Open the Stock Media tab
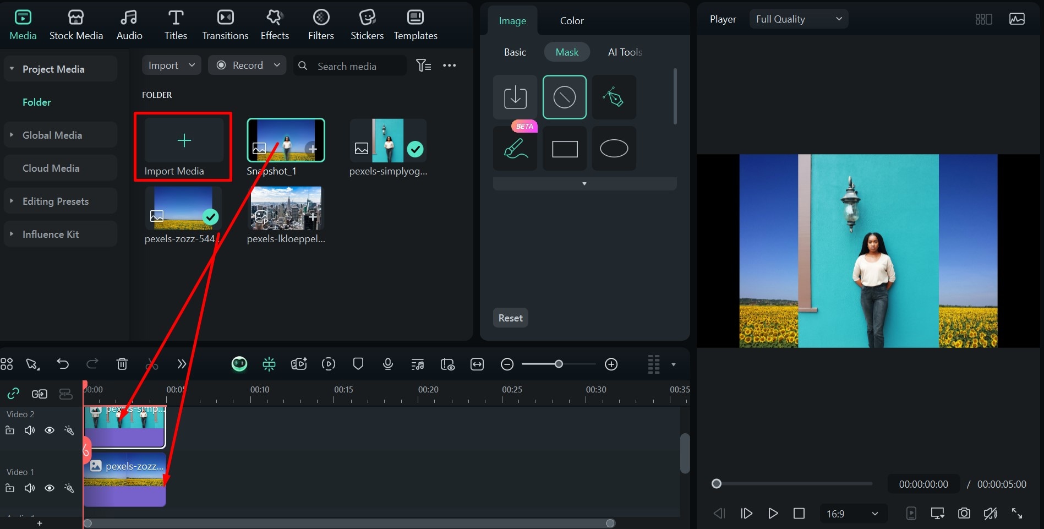Screen dimensions: 1044x529 pos(76,25)
